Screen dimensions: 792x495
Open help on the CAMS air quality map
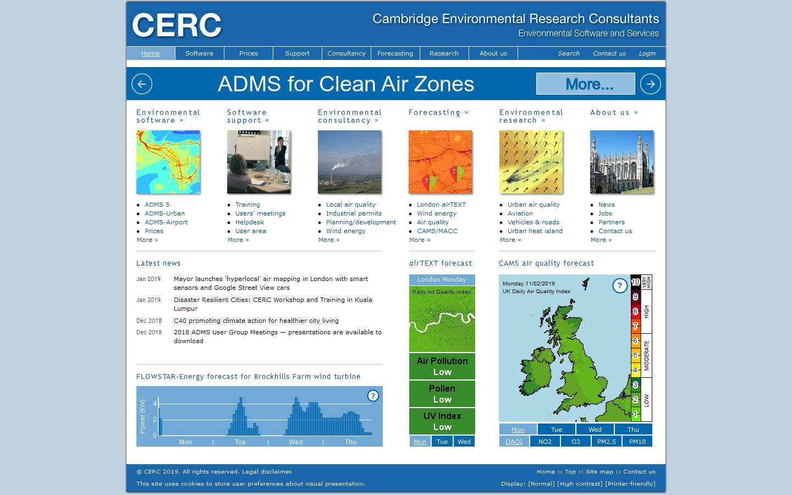click(x=620, y=286)
